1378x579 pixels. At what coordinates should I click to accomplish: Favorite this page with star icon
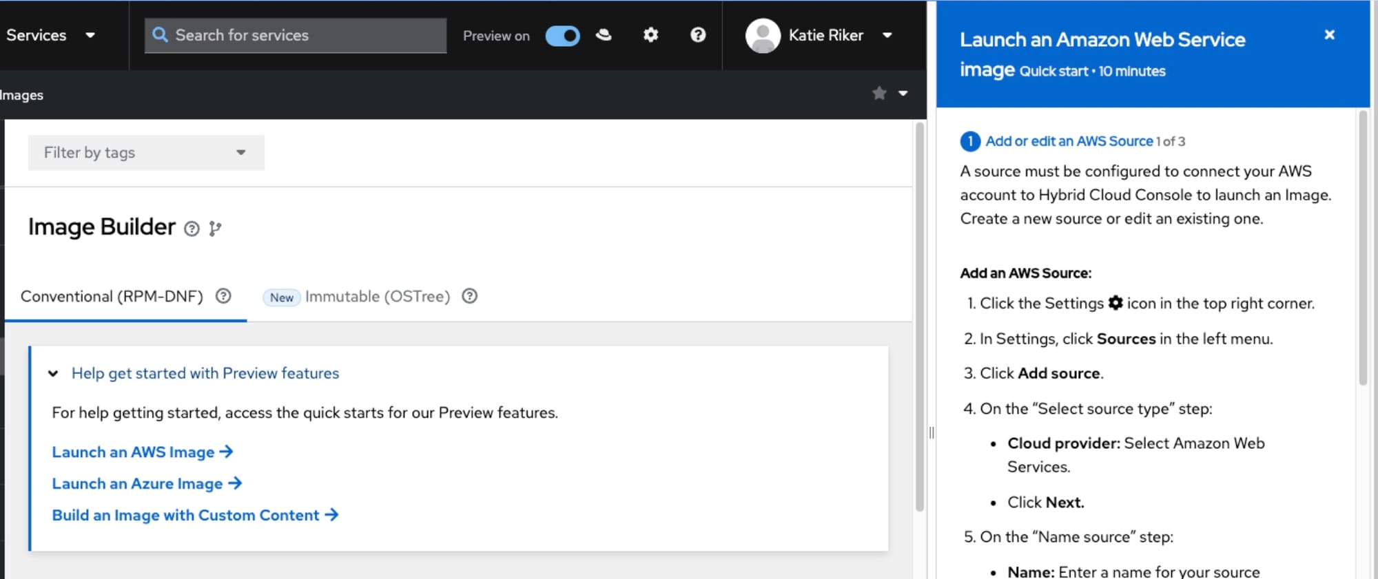879,93
